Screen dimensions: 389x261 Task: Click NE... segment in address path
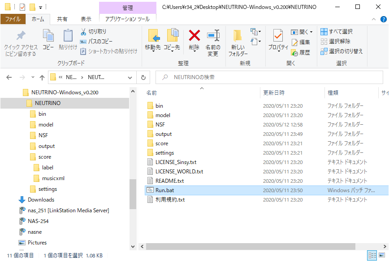[x=71, y=77]
